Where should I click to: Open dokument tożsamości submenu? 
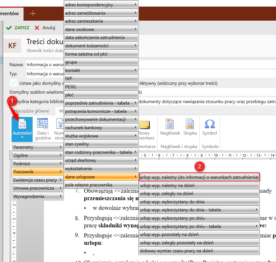tap(101, 46)
